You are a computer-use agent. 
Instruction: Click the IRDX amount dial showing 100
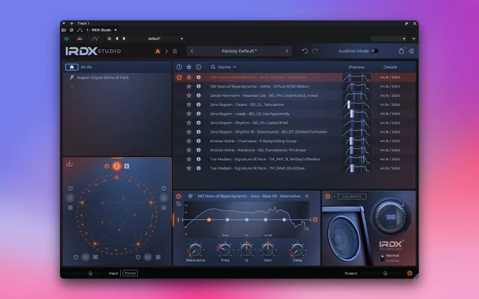click(390, 217)
